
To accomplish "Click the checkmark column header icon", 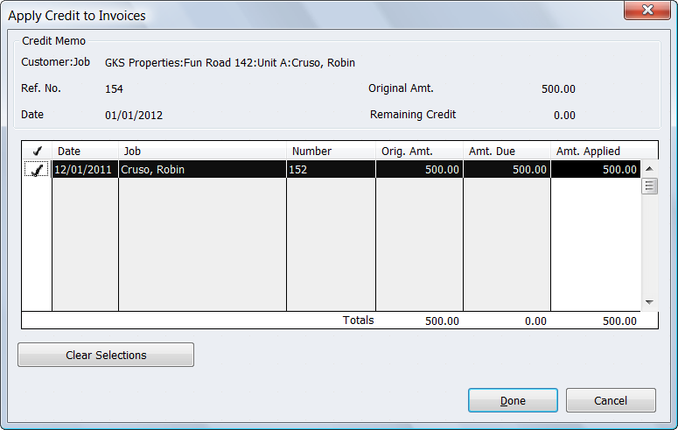I will click(x=37, y=152).
